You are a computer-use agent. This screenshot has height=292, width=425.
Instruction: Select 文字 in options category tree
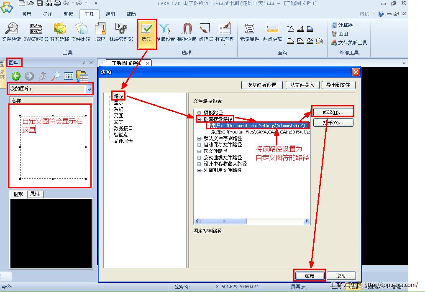(118, 122)
